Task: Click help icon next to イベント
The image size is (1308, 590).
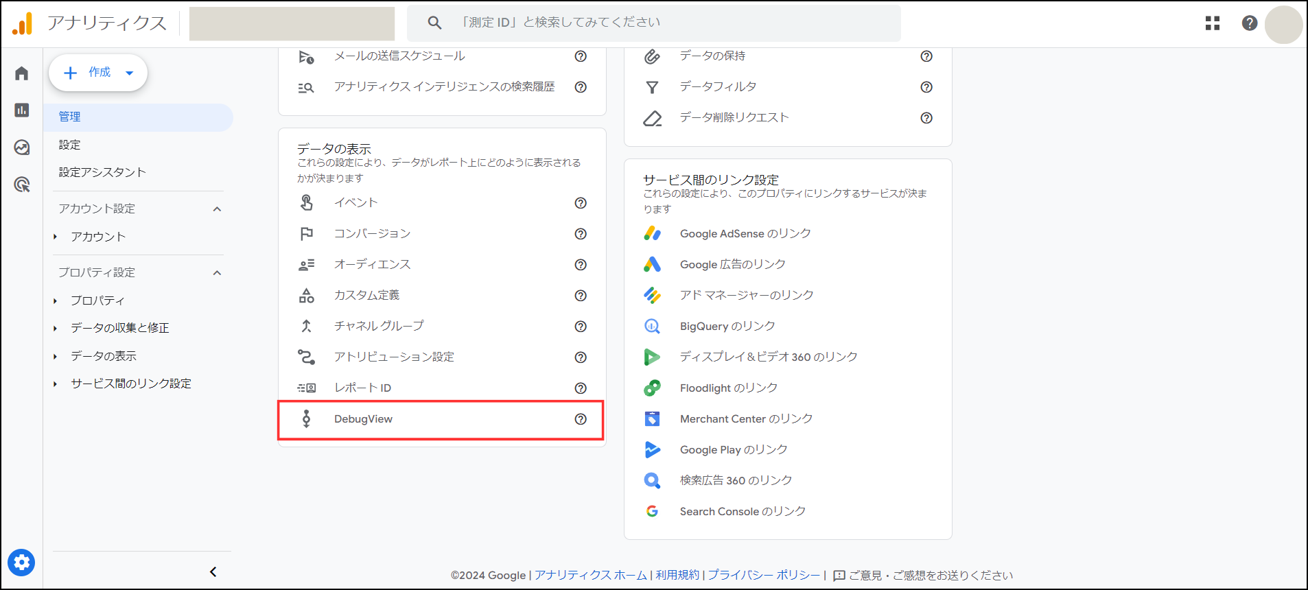Action: pyautogui.click(x=581, y=203)
